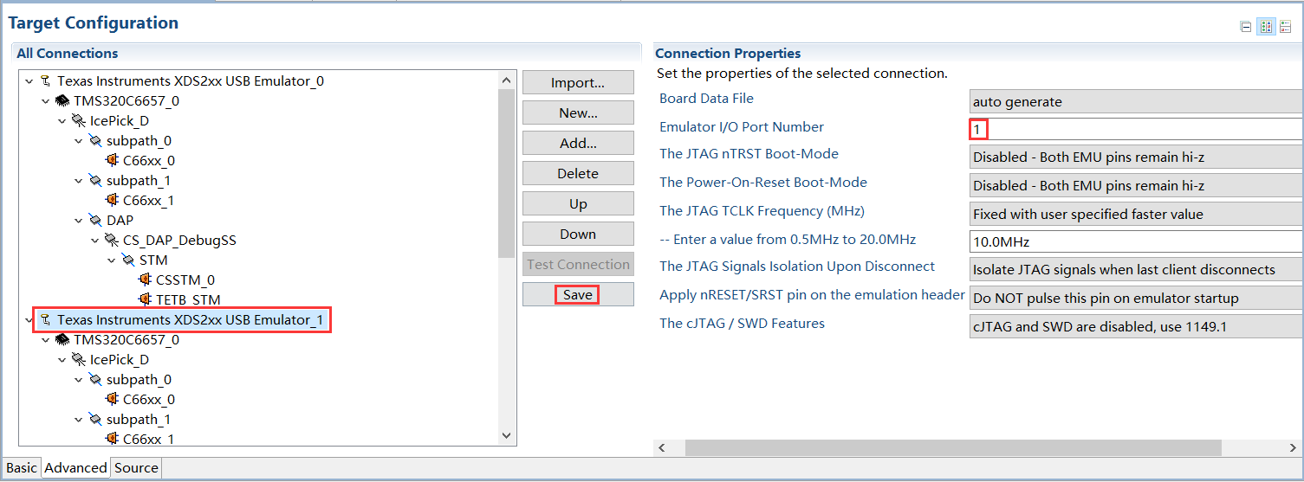Image resolution: width=1304 pixels, height=482 pixels.
Task: Collapse the XDS2xx USB Emulator_1 node
Action: click(29, 320)
